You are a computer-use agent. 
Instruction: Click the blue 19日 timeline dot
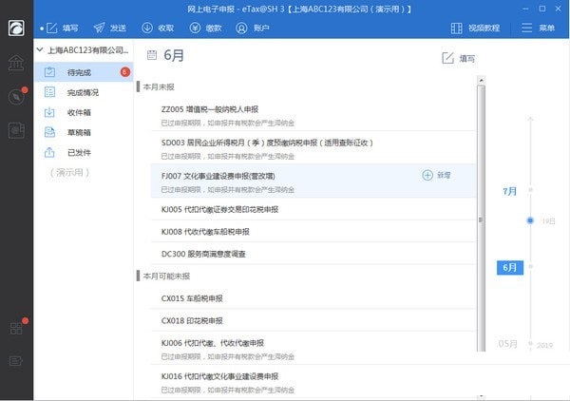(530, 220)
